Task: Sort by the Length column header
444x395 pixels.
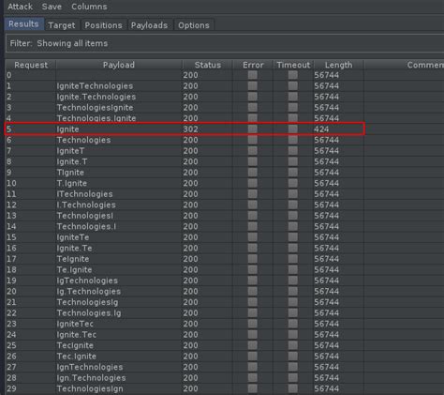Action: coord(338,65)
